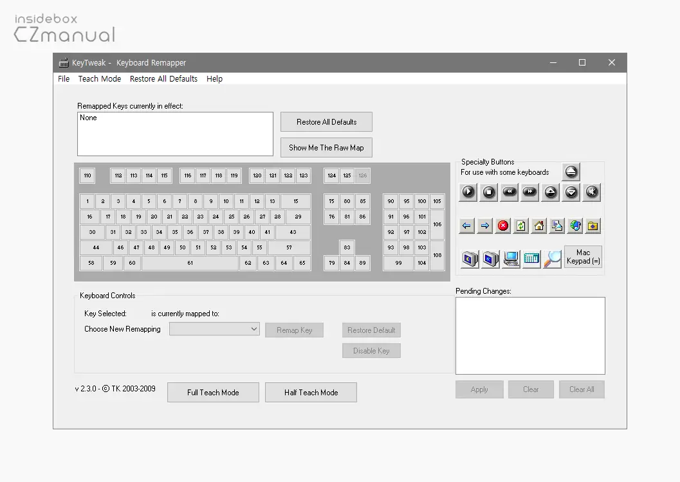
Task: Select the Mute specialty button
Action: click(591, 191)
